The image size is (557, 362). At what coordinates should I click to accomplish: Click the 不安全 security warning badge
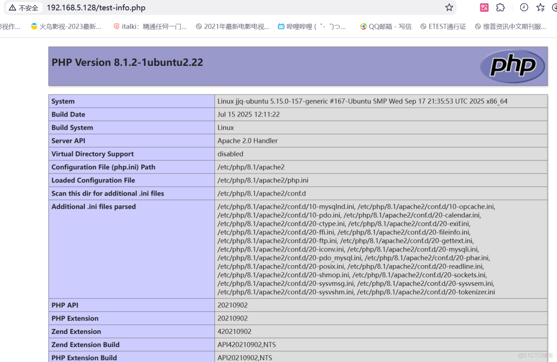(24, 8)
